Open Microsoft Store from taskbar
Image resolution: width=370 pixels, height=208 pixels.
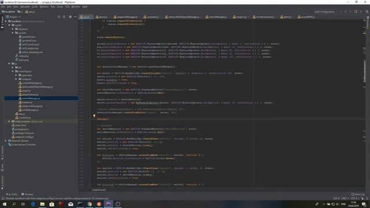[x=51, y=204]
